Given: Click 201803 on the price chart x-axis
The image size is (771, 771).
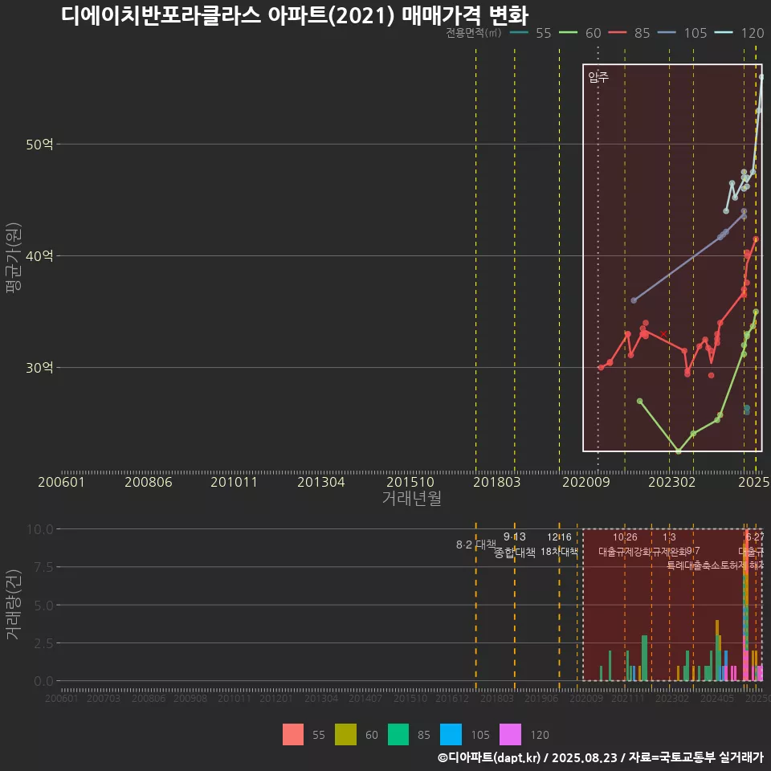Looking at the screenshot, I should [498, 482].
